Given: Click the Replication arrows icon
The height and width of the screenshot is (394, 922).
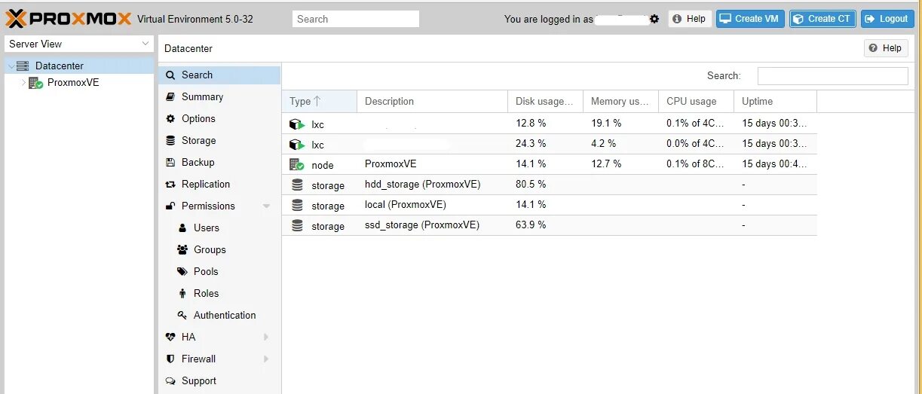Looking at the screenshot, I should tap(170, 185).
